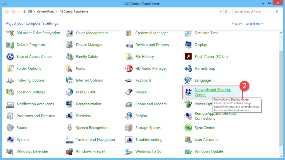285x160 pixels.
Task: Open the Keyboard icon
Action: [129, 80]
